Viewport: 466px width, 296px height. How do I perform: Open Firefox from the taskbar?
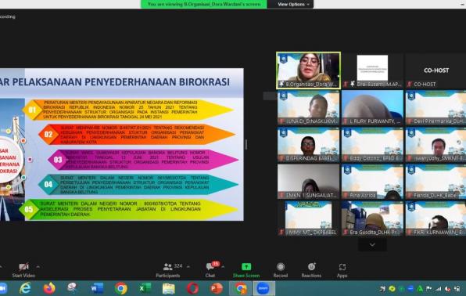(49, 288)
